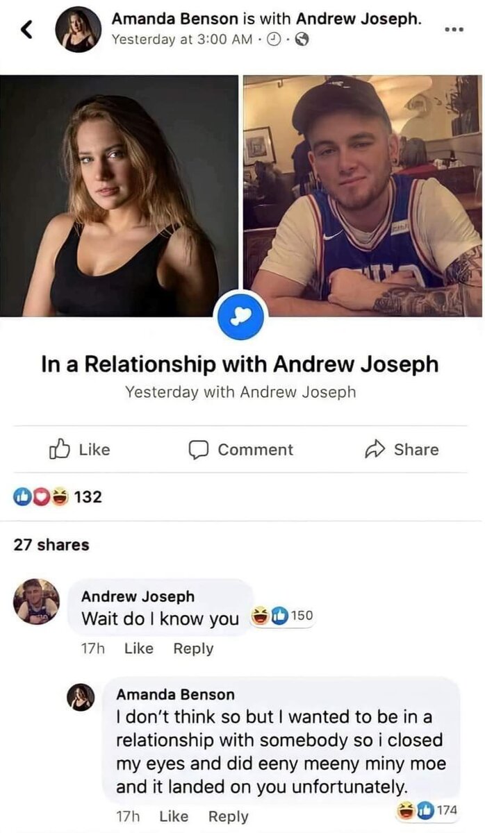The image size is (485, 833).
Task: Tap the Comment button under post
Action: click(x=241, y=450)
